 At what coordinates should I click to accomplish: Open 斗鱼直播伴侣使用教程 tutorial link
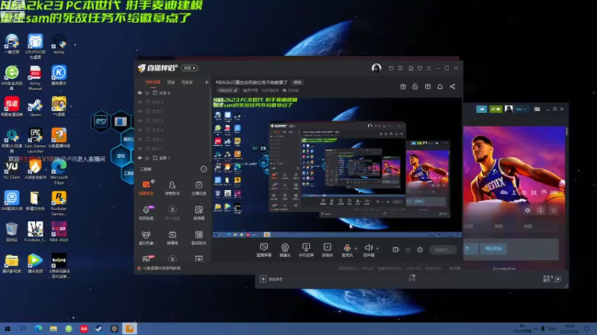[x=162, y=268]
